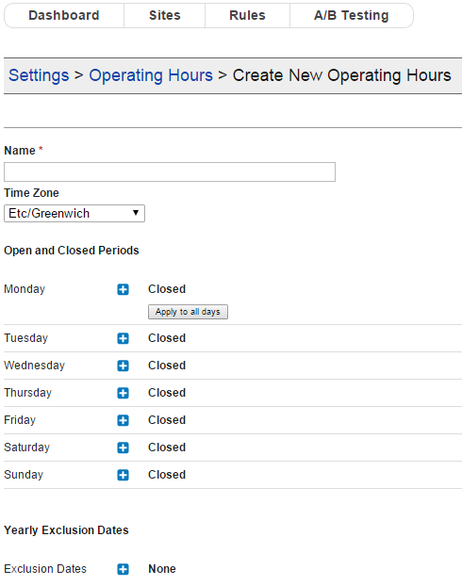Viewport: 462px width, 586px height.
Task: Click the Monday Closed status text
Action: (167, 289)
